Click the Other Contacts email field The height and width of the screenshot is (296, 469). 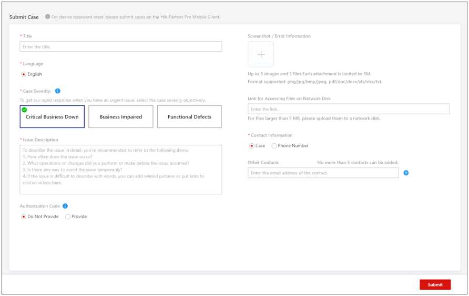323,173
